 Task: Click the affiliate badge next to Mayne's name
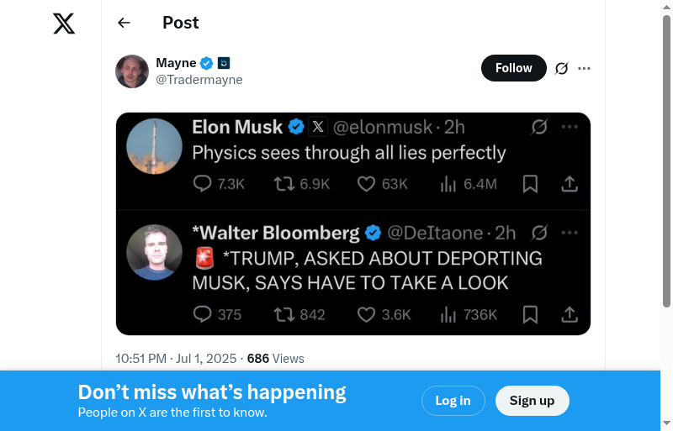click(x=224, y=63)
